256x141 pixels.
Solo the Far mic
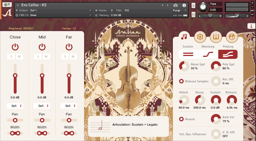pos(65,57)
